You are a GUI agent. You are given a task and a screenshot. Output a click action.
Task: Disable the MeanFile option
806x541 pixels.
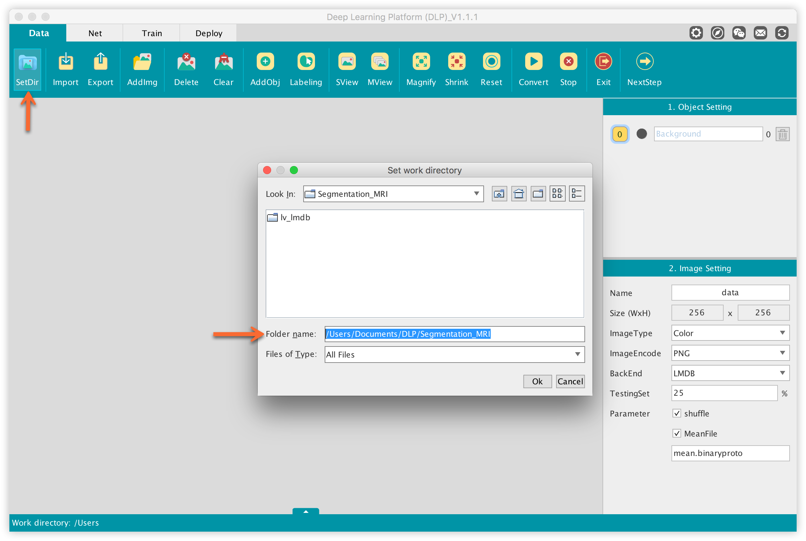tap(677, 433)
